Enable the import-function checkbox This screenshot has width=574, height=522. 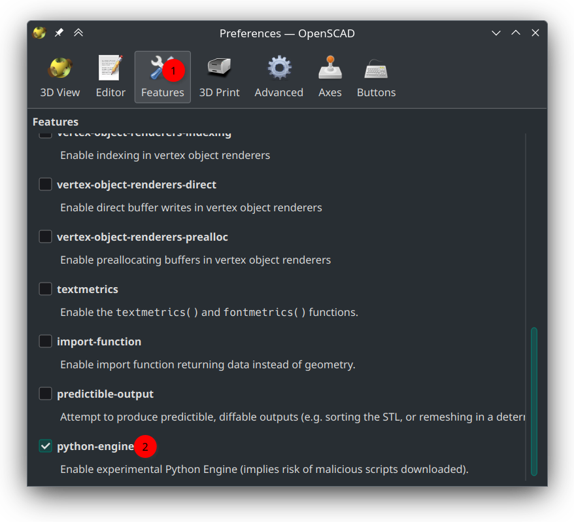(45, 341)
